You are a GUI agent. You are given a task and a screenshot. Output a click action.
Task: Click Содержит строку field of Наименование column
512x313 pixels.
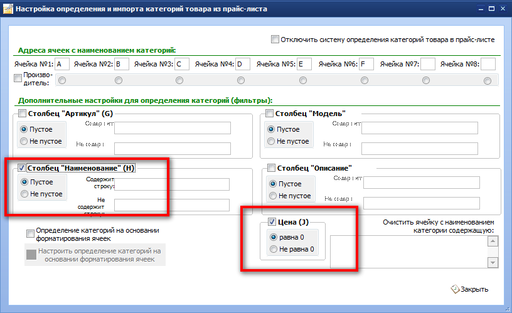point(172,184)
